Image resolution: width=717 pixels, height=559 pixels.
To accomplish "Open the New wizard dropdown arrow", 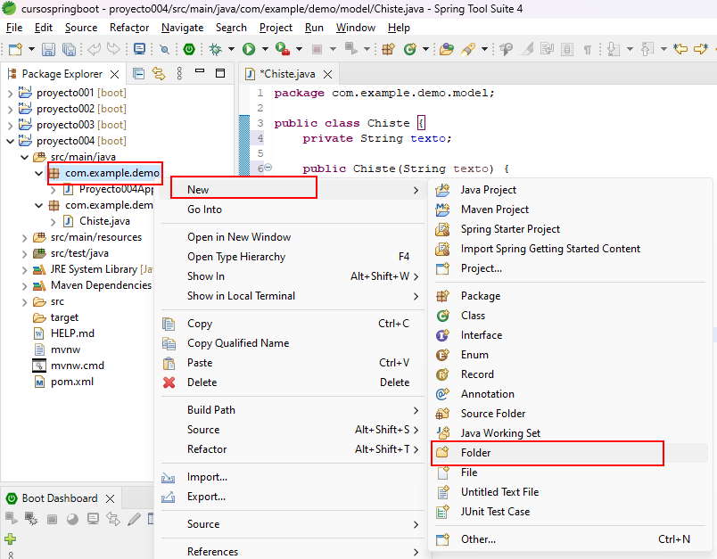I will click(x=31, y=49).
